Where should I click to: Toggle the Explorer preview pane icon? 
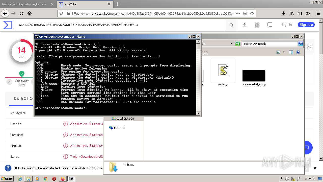(291, 52)
